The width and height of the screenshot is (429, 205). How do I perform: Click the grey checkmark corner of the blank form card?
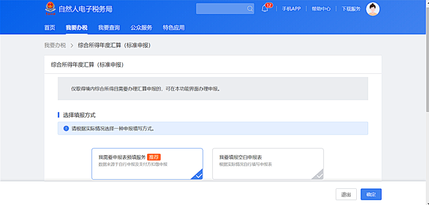coord(319,175)
